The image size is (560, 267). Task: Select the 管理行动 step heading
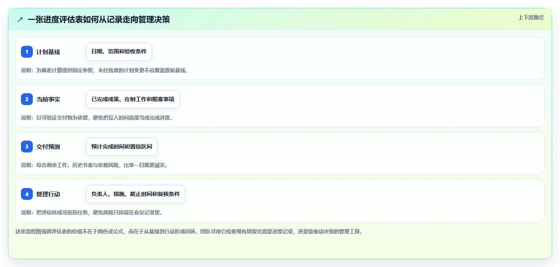tap(48, 194)
